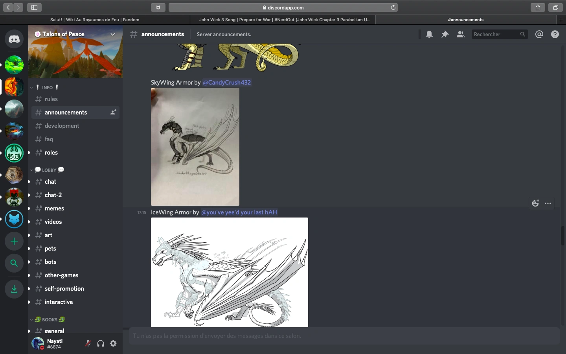Toggle microphone mute in user panel
566x354 pixels.
[88, 343]
